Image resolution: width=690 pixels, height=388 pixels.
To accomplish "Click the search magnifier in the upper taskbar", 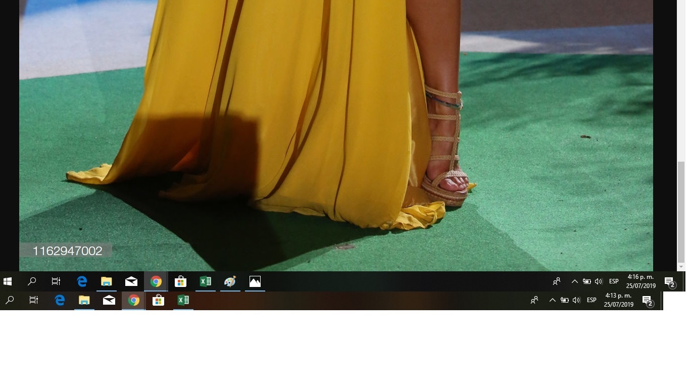I will [x=32, y=281].
